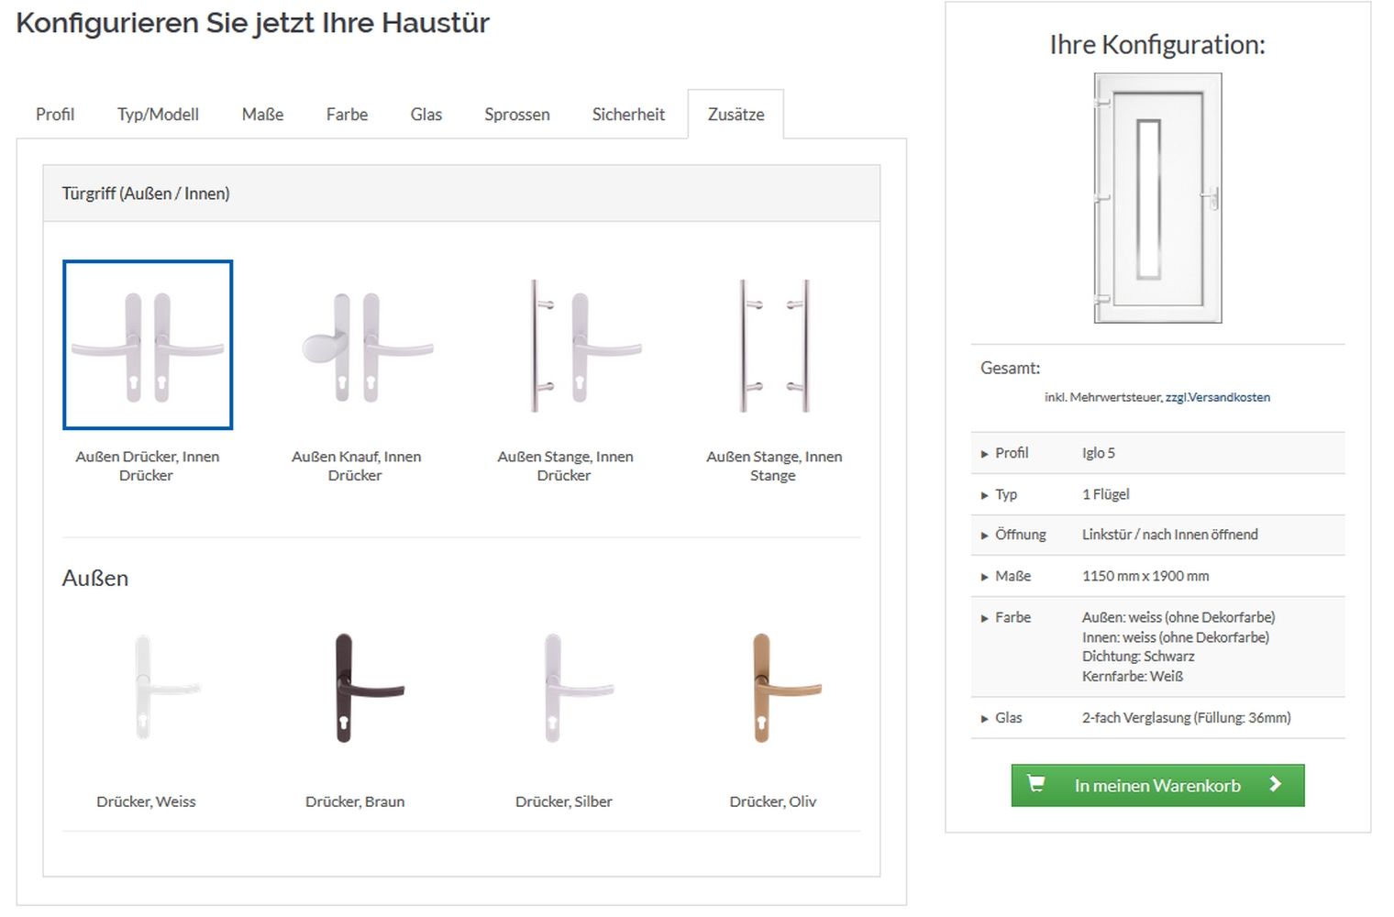Go to the Sprossen tab
The width and height of the screenshot is (1394, 917).
517,115
